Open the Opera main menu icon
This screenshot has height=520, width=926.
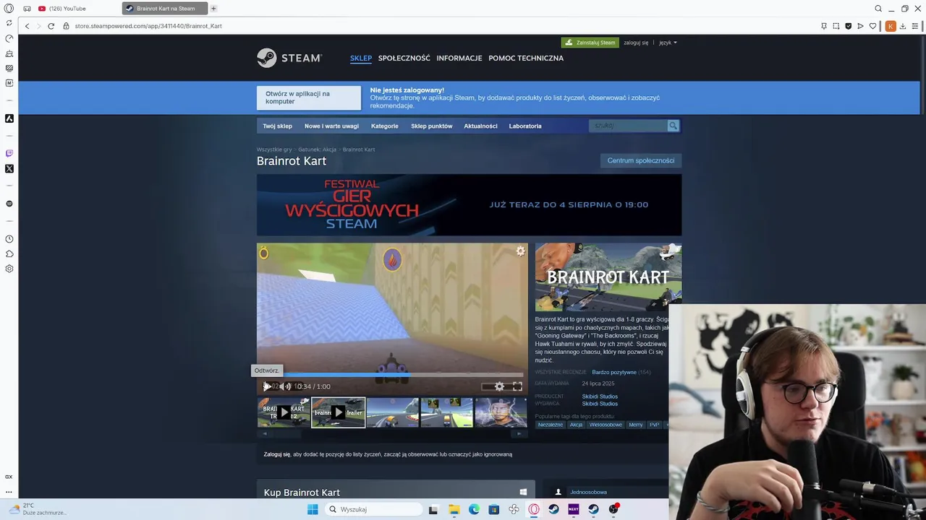(9, 9)
